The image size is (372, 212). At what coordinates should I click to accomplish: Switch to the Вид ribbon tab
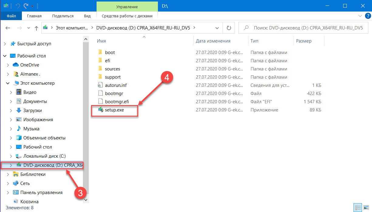(x=87, y=16)
